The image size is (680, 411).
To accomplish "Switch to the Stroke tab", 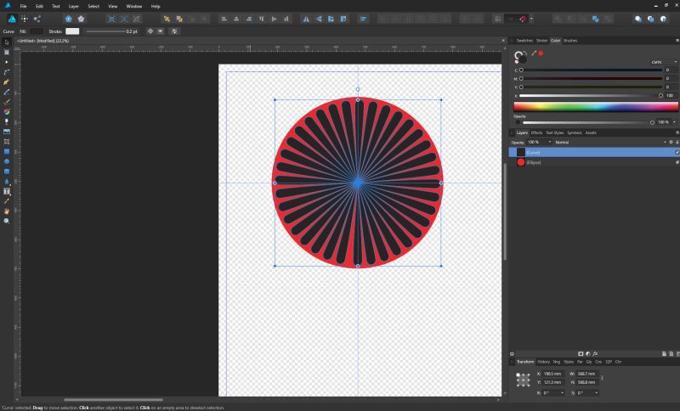I will click(541, 41).
